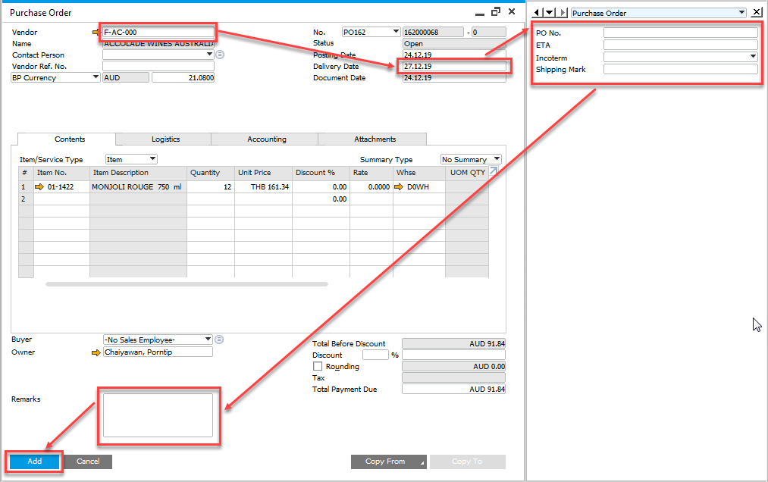Click the MONJOLI ROUGE 750 ml description cell
The width and height of the screenshot is (768, 482).
[138, 186]
